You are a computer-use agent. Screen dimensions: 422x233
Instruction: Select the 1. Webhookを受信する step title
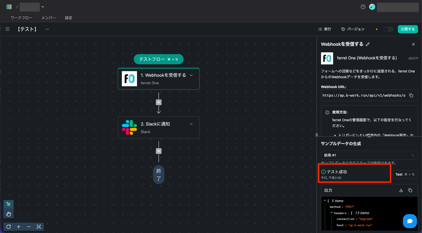163,75
